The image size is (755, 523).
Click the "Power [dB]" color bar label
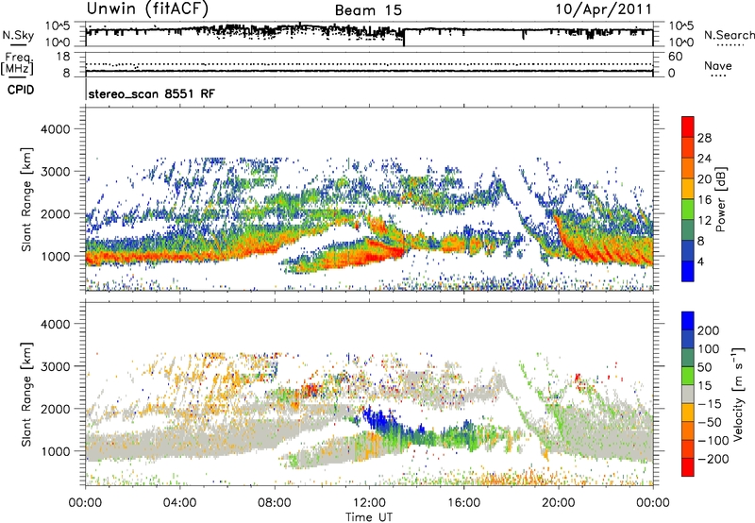[721, 199]
